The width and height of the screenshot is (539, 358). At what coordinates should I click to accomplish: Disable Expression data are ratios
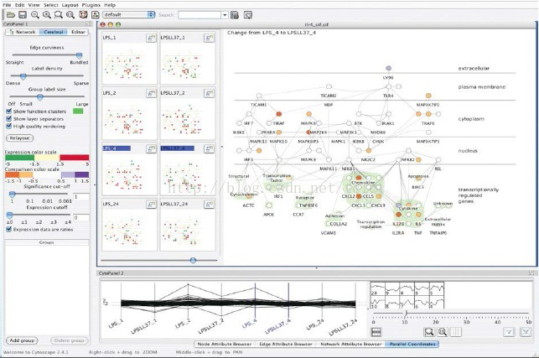pyautogui.click(x=8, y=227)
